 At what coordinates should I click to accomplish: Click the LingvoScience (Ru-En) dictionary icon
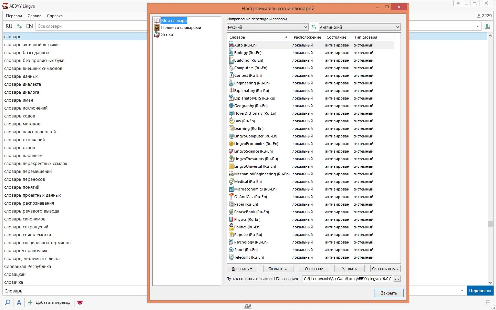coord(231,151)
